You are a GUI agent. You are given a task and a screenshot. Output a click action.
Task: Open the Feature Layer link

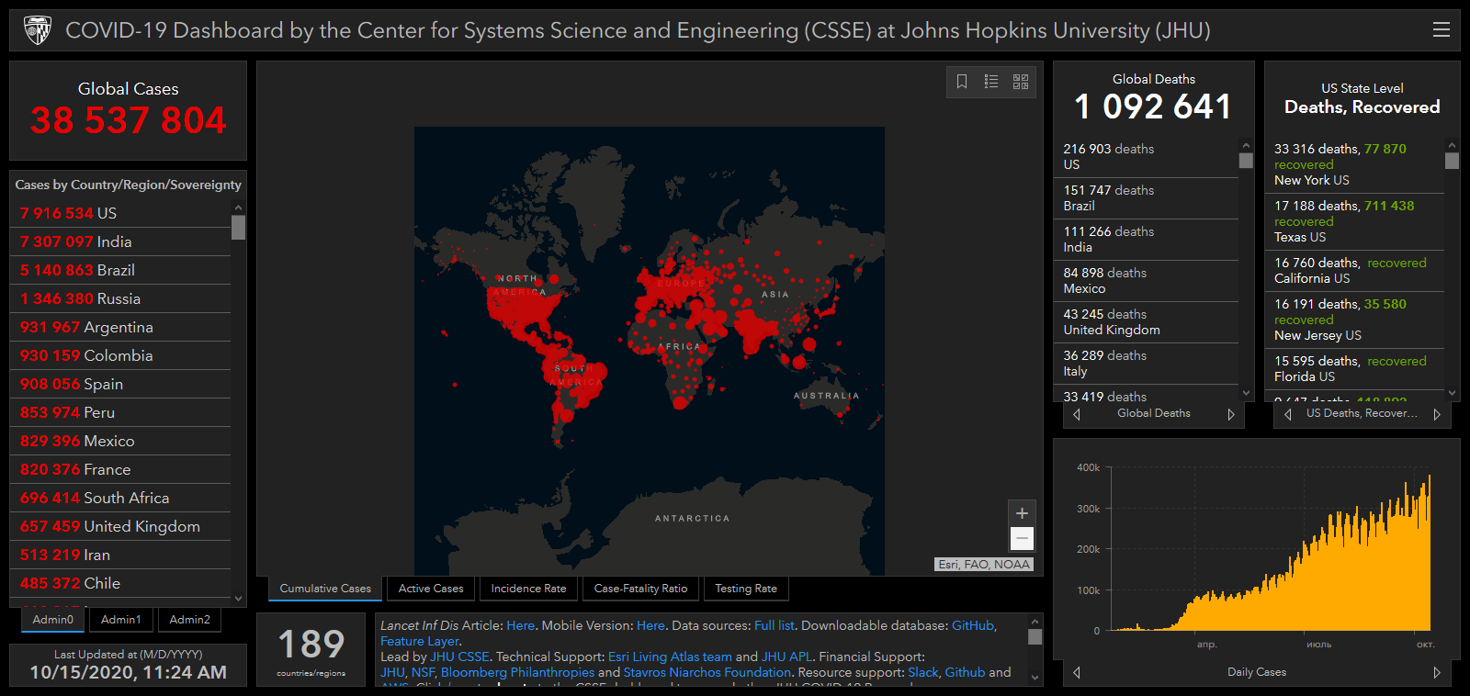click(x=420, y=641)
